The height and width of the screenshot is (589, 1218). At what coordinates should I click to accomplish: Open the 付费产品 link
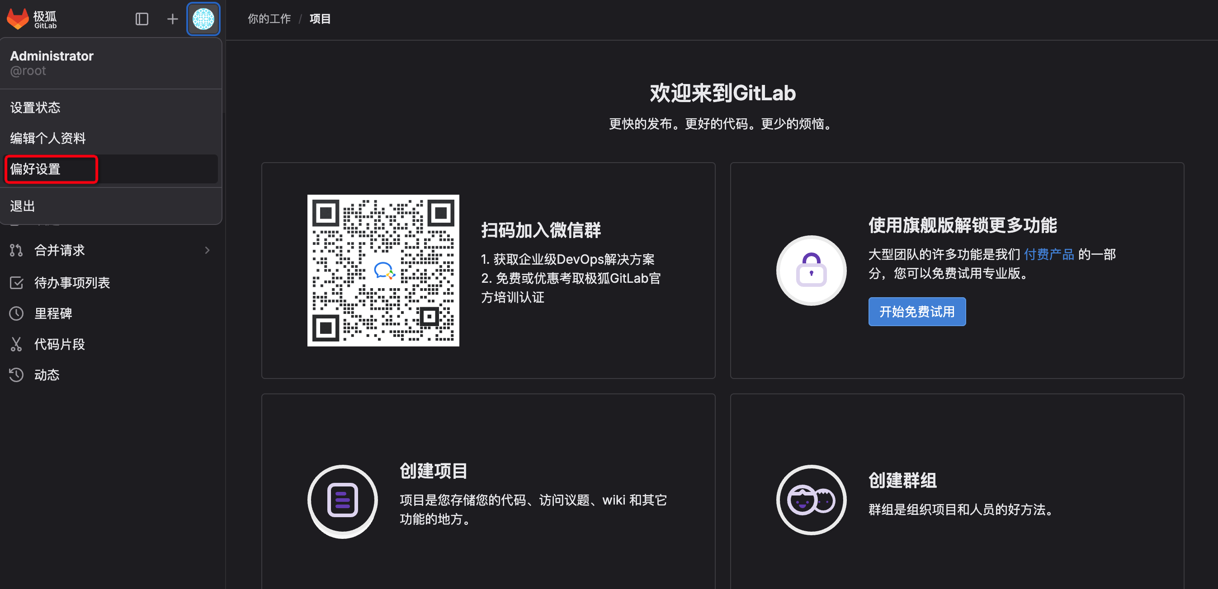point(1048,255)
